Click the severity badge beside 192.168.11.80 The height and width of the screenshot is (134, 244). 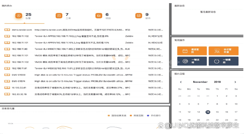point(7,49)
